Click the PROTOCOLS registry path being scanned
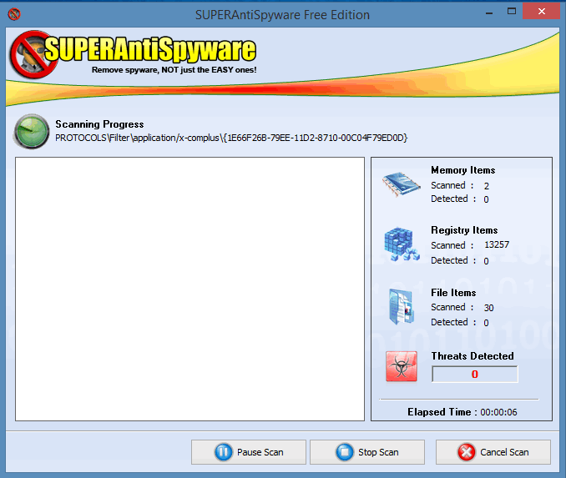Image resolution: width=566 pixels, height=478 pixels. pos(231,138)
